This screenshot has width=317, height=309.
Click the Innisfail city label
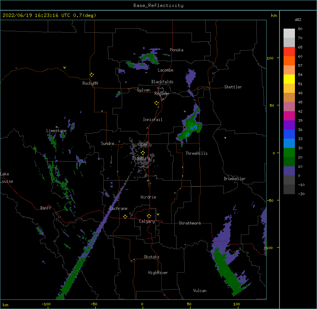[153, 120]
